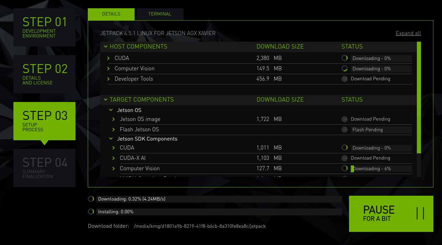Click the CUDA-X AI pending status icon

pos(345,158)
